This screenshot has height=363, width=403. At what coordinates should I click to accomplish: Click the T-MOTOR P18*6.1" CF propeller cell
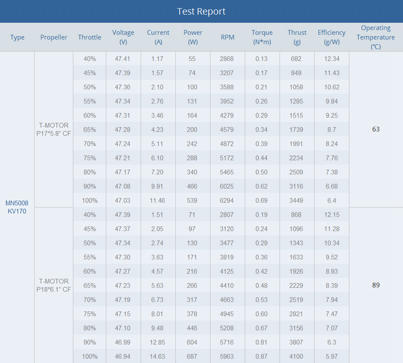[x=54, y=285]
